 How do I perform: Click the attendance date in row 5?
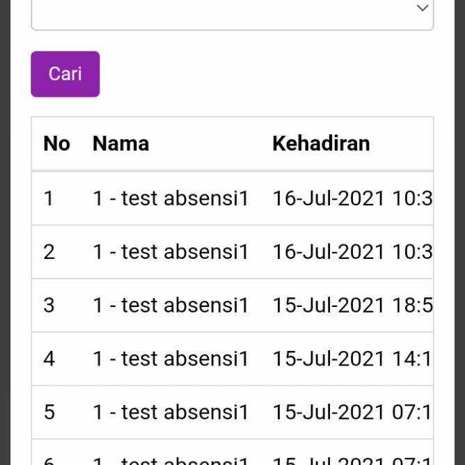point(352,412)
